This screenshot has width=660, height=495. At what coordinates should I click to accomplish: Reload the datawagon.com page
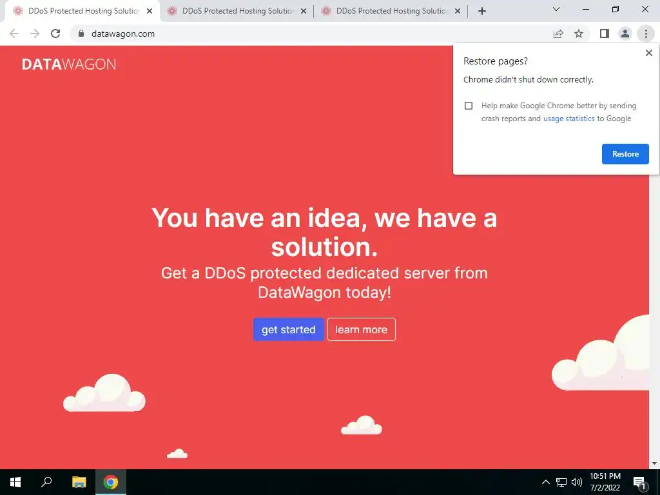55,34
